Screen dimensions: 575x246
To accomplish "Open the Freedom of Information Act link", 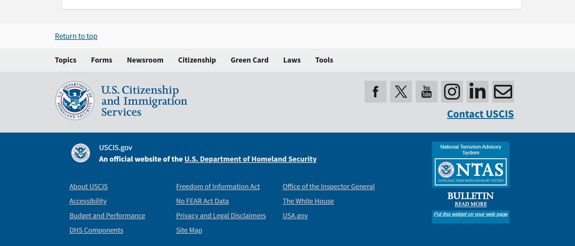I will click(x=218, y=187).
